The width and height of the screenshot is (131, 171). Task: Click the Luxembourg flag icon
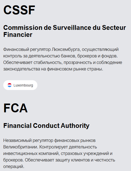[x=10, y=85]
